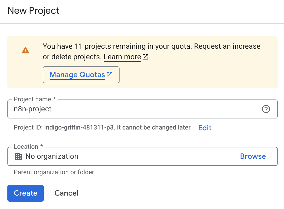
Task: Click the No organization value
Action: pos(51,156)
